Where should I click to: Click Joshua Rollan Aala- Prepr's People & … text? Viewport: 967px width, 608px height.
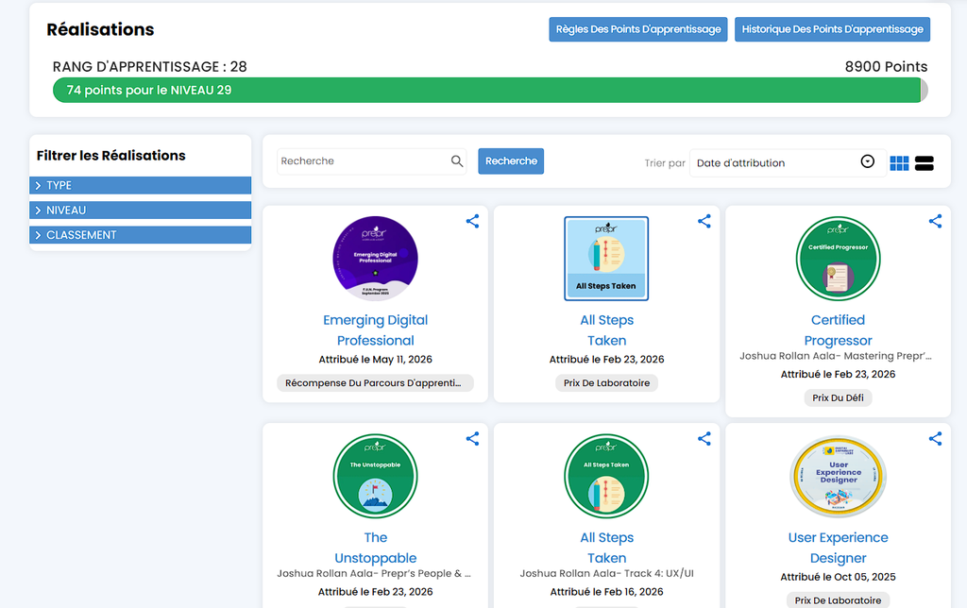click(374, 573)
